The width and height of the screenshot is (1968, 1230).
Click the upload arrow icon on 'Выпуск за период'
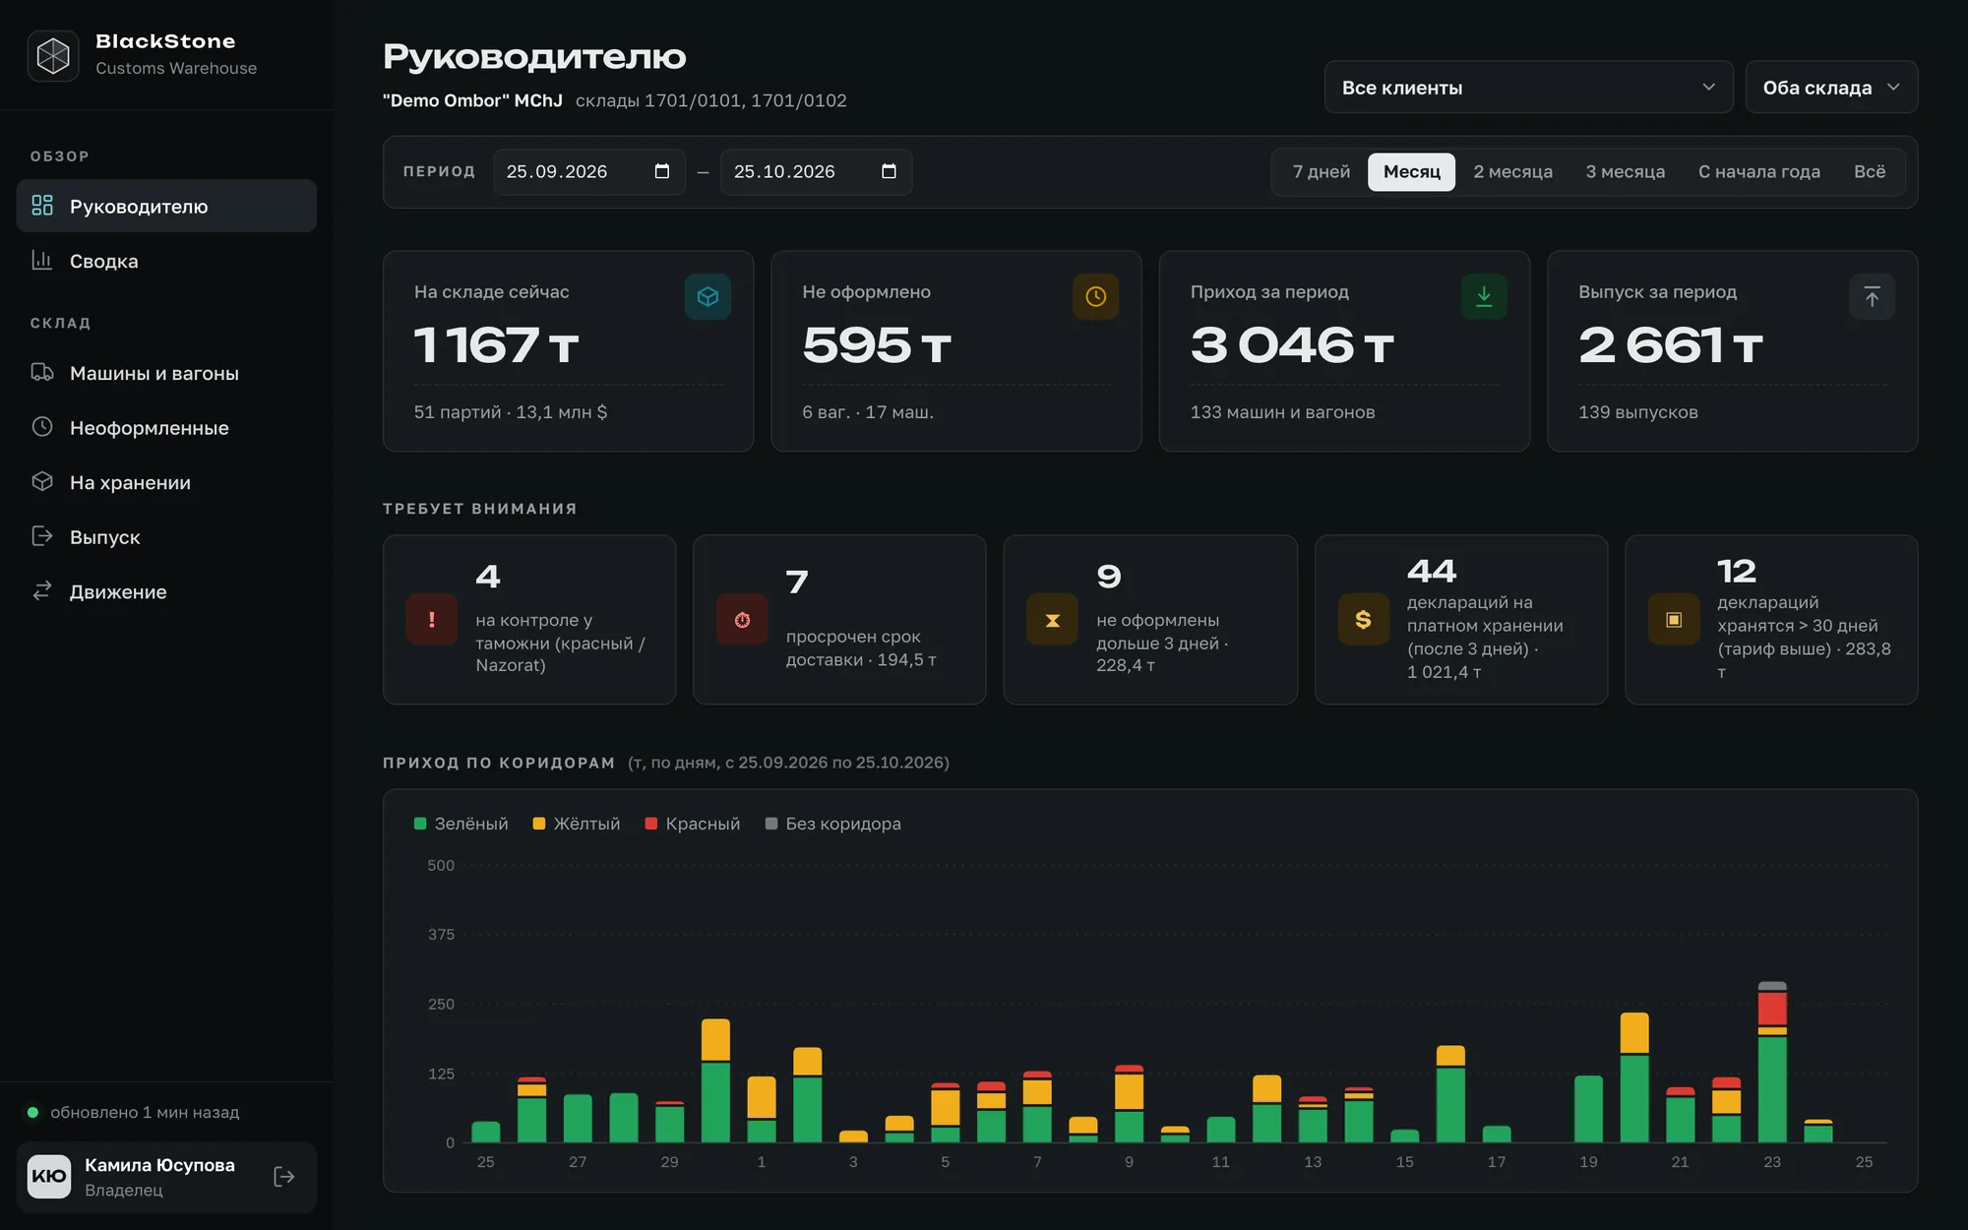pos(1872,296)
